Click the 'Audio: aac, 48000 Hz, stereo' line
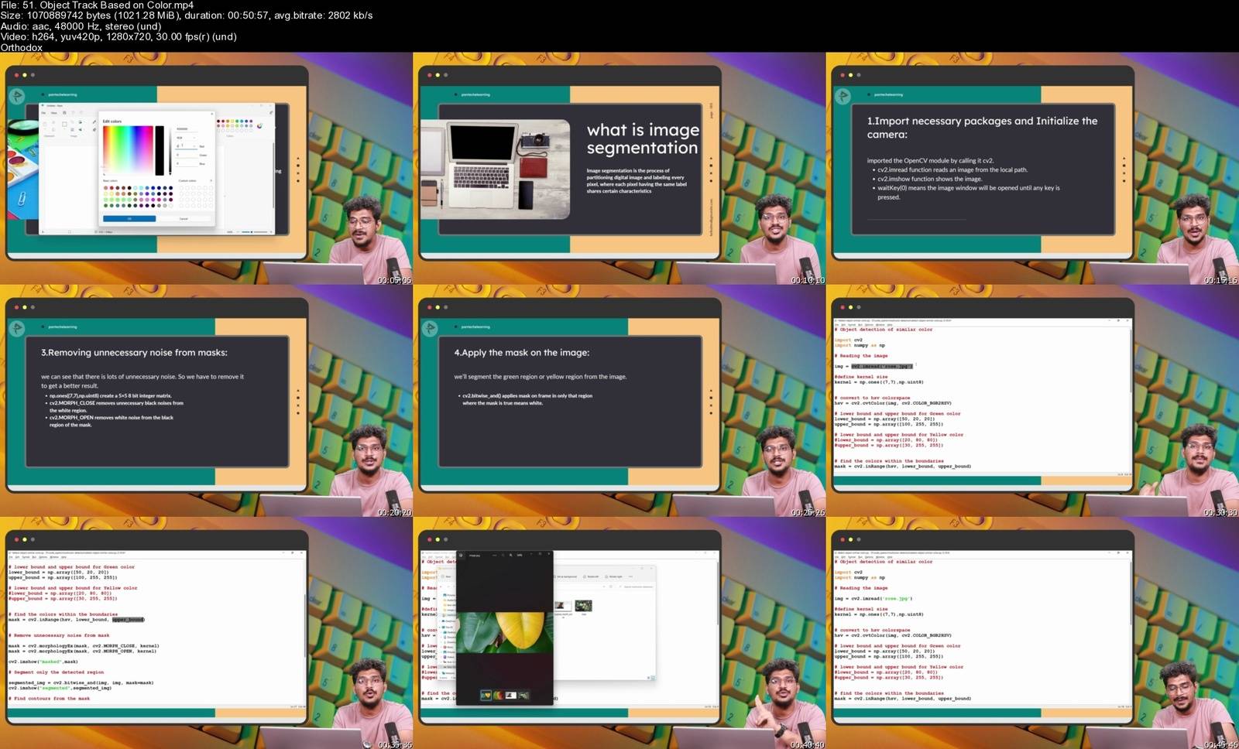Image resolution: width=1239 pixels, height=749 pixels. (81, 26)
